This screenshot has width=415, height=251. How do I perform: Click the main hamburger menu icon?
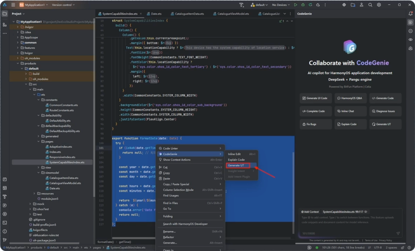pos(13,5)
